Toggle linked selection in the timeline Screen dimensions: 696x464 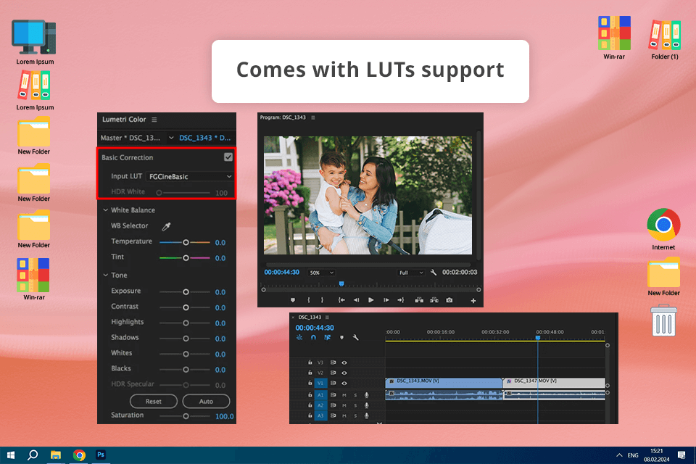click(x=328, y=337)
